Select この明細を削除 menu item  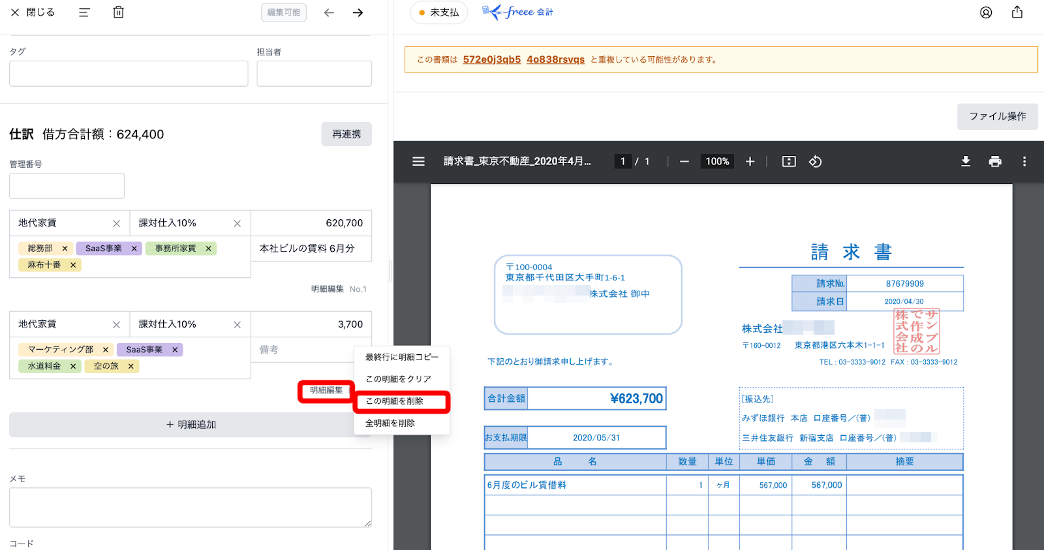(402, 401)
